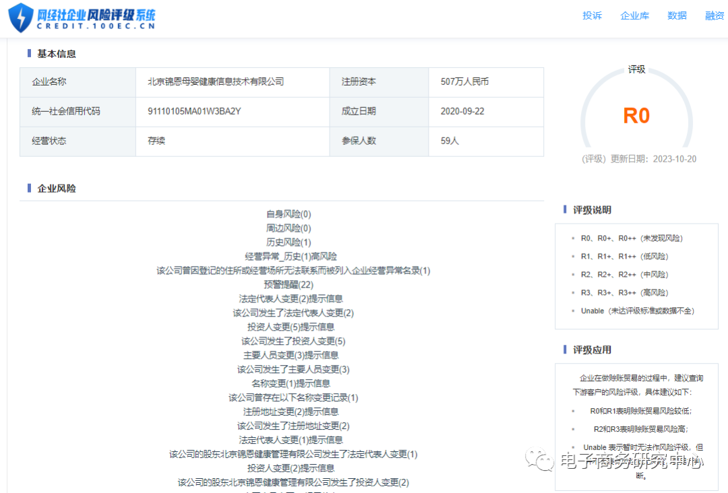Screen dimensions: 728x493
Task: Open the 数据 menu item
Action: [677, 15]
